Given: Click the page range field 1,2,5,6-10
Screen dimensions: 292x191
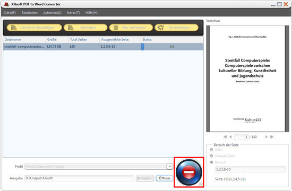Looking at the screenshot, I should pos(250,169).
